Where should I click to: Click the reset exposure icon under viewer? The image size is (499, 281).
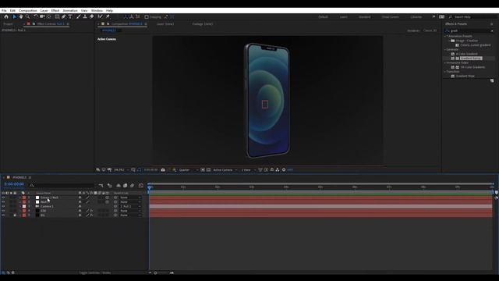coord(284,170)
